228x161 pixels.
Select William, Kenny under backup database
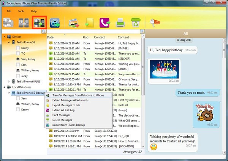(x=30, y=104)
